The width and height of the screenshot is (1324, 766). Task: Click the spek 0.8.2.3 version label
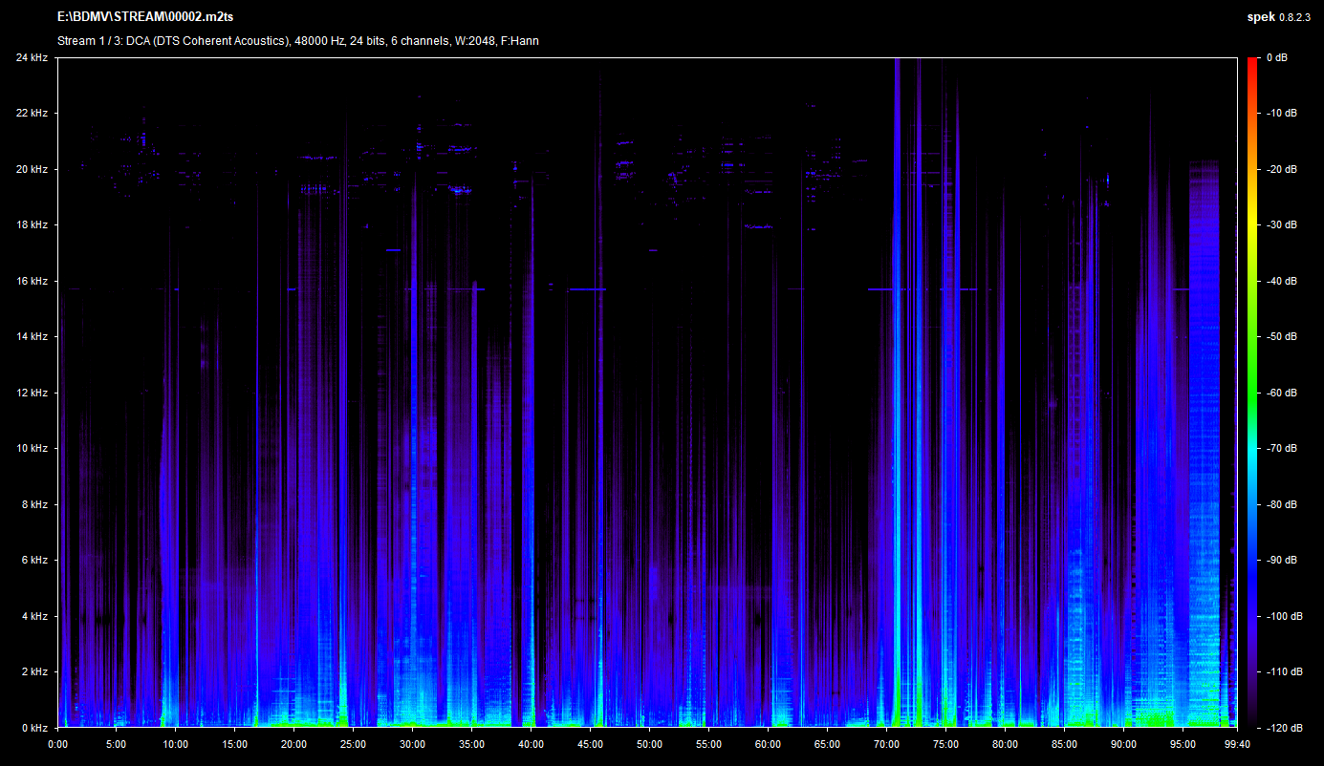pyautogui.click(x=1284, y=17)
